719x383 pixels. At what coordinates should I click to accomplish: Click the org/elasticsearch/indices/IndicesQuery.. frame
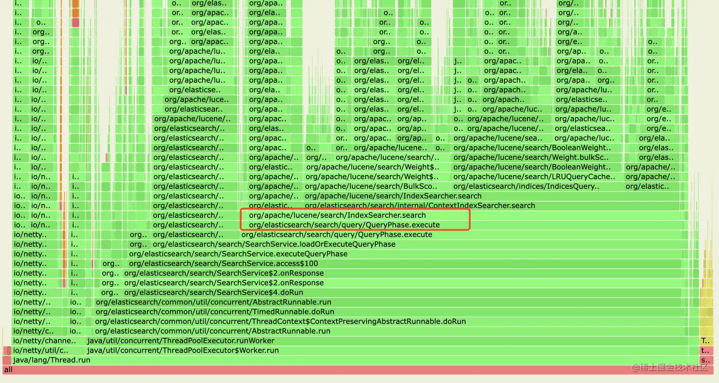coord(537,187)
